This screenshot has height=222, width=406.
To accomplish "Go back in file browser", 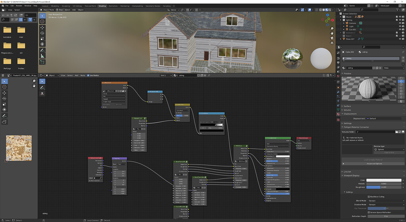I will (x=3, y=15).
